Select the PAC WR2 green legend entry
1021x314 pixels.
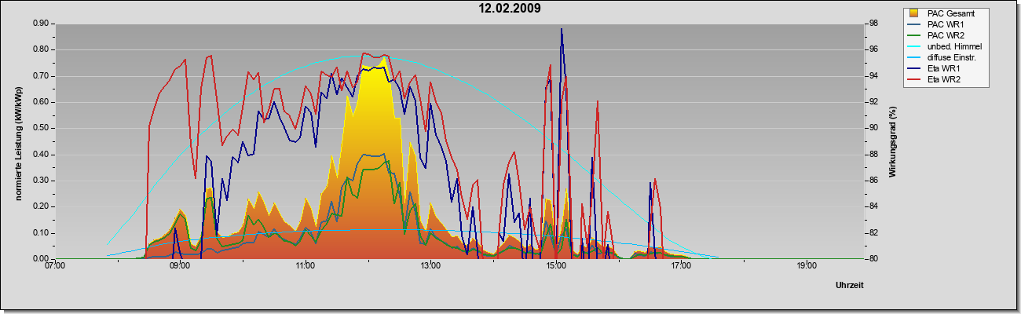[x=945, y=35]
